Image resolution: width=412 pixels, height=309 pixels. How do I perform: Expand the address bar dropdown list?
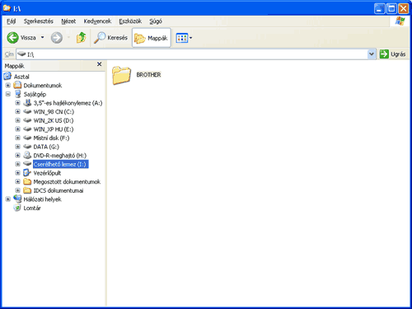pos(372,54)
